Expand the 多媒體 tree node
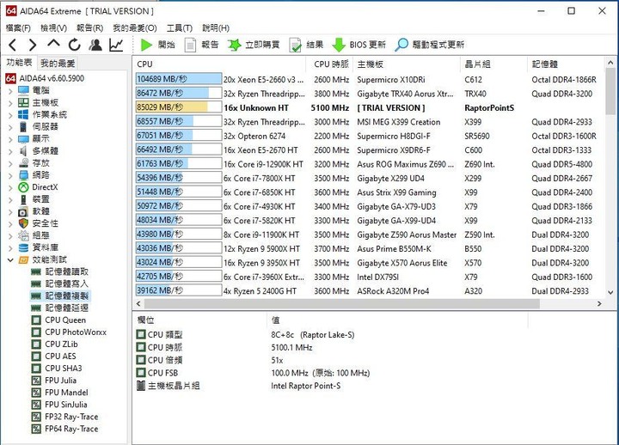619x445 pixels. point(10,151)
